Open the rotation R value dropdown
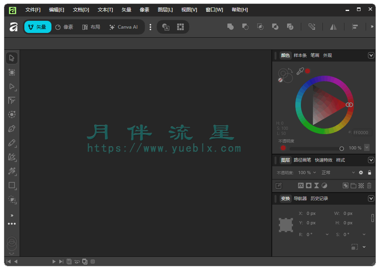 pos(327,234)
